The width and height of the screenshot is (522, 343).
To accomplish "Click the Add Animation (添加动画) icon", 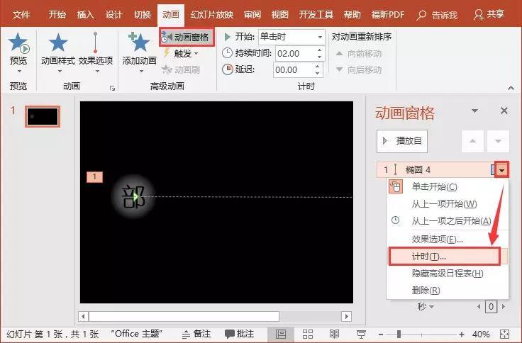I will (140, 43).
